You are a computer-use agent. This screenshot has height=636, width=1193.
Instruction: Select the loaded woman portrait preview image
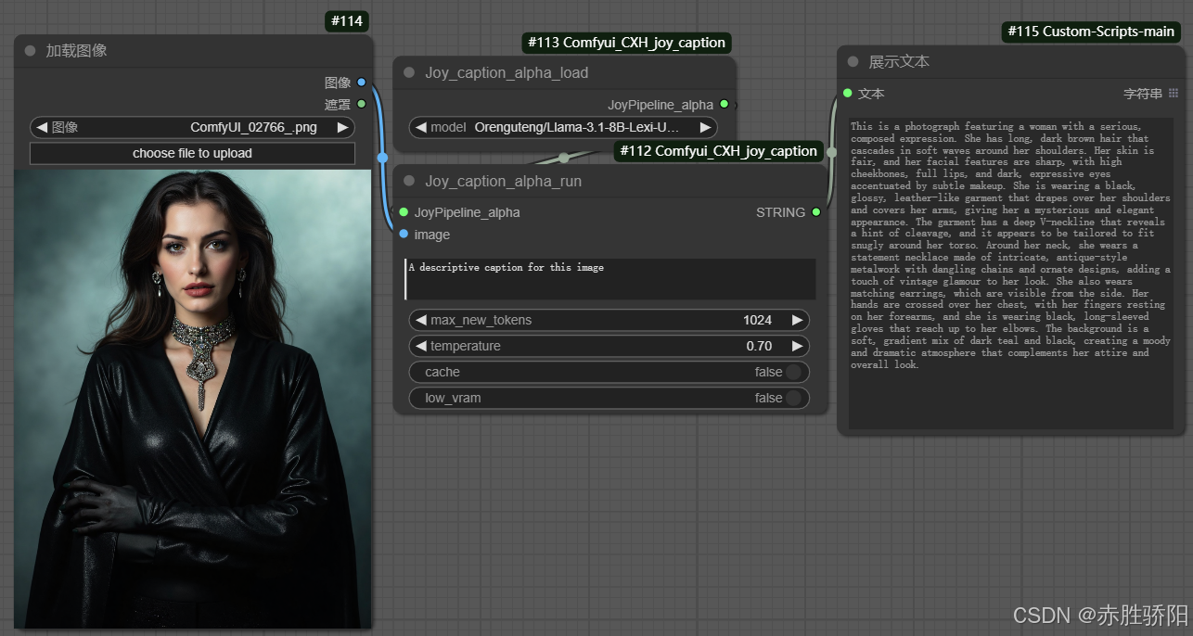192,399
